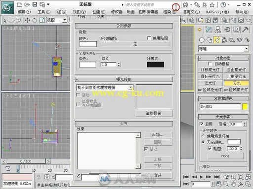Open the 编辑 menu
Image resolution: width=253 pixels, height=189 pixels.
point(24,12)
